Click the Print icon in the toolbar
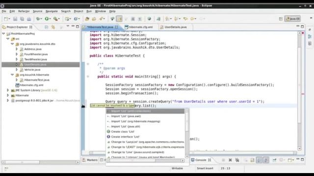The width and height of the screenshot is (314, 176). click(x=29, y=19)
